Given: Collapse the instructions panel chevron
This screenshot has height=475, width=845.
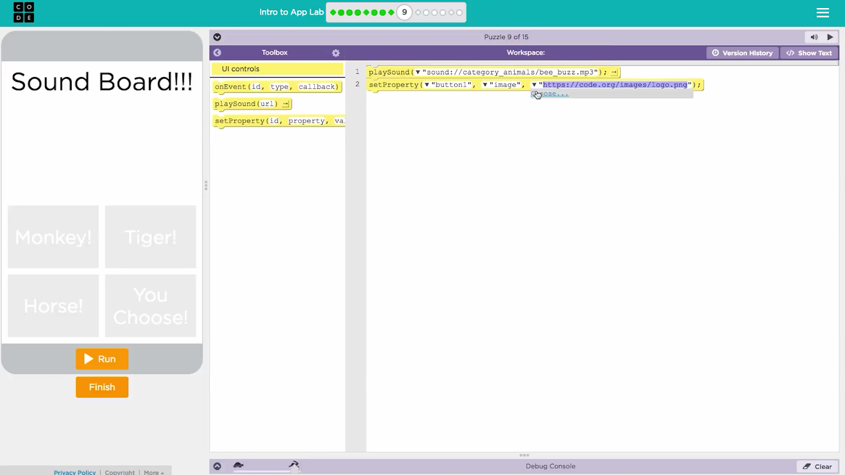Looking at the screenshot, I should tap(217, 37).
